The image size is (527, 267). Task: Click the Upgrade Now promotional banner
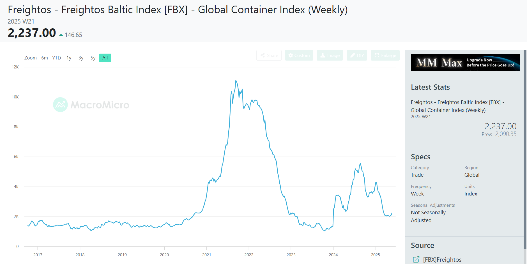[491, 62]
